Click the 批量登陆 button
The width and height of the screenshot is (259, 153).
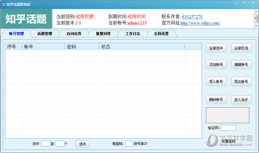tap(228, 141)
